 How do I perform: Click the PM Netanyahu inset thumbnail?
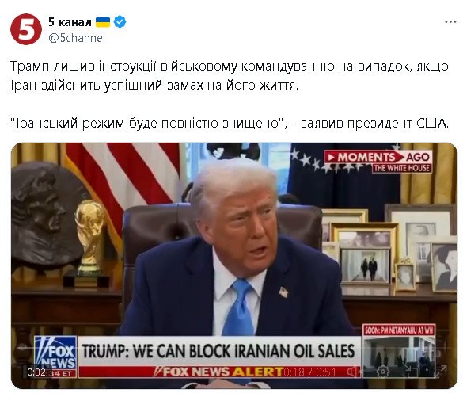pyautogui.click(x=399, y=351)
